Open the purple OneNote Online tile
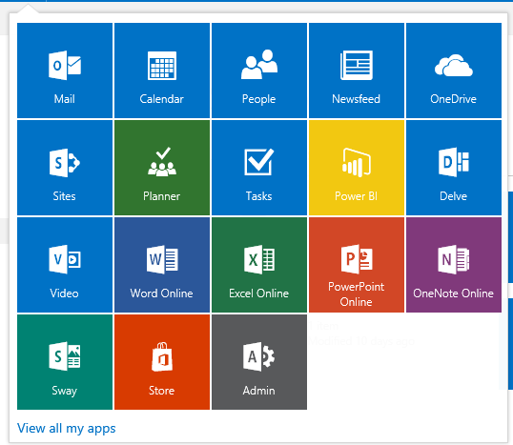 (454, 265)
